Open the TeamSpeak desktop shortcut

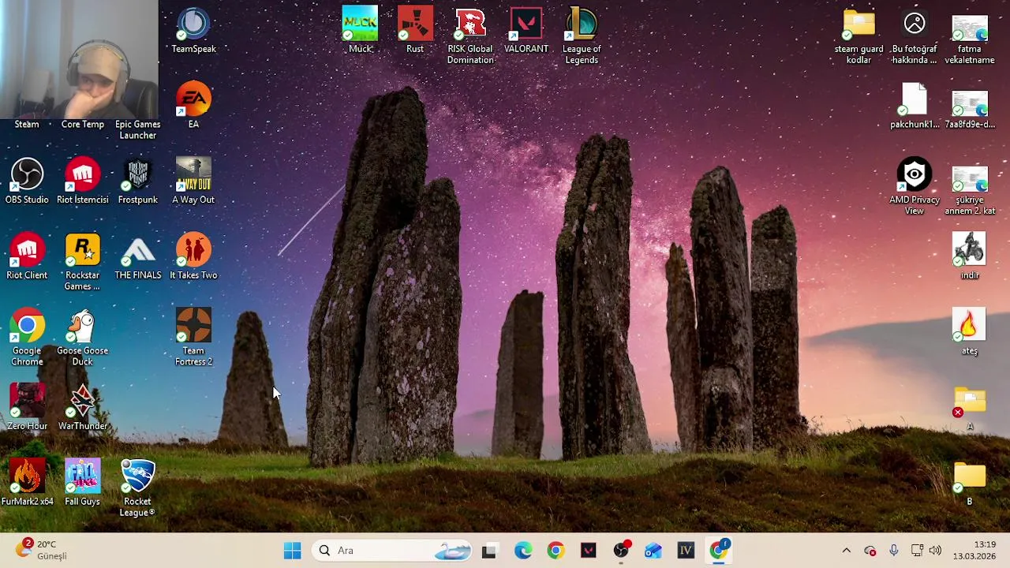[x=193, y=32]
